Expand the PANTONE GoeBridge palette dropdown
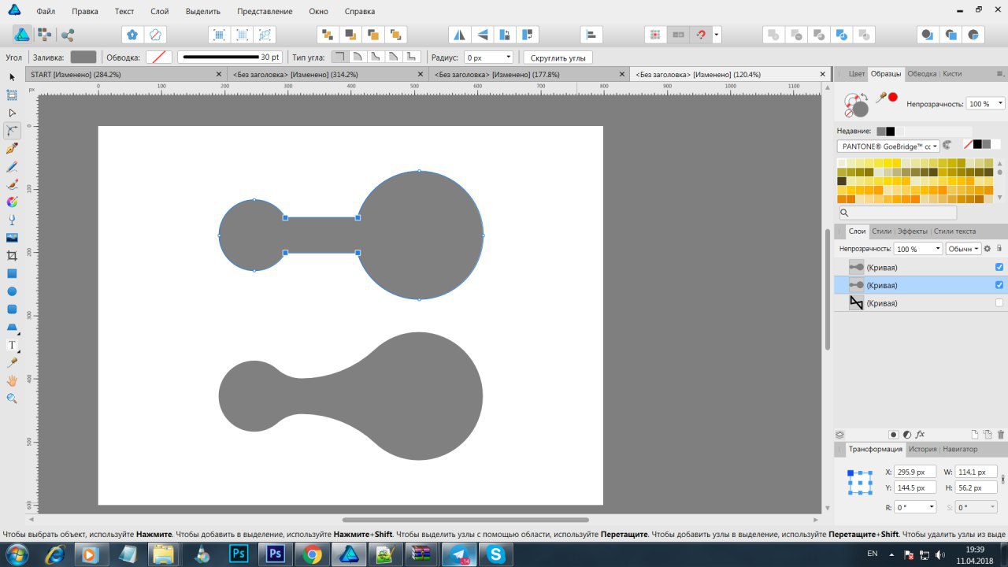Image resolution: width=1008 pixels, height=567 pixels. pos(936,146)
